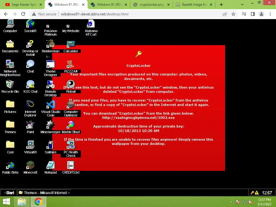Switch to the second Wibdows 91 tab
This screenshot has width=276, height=207.
pos(109,5)
